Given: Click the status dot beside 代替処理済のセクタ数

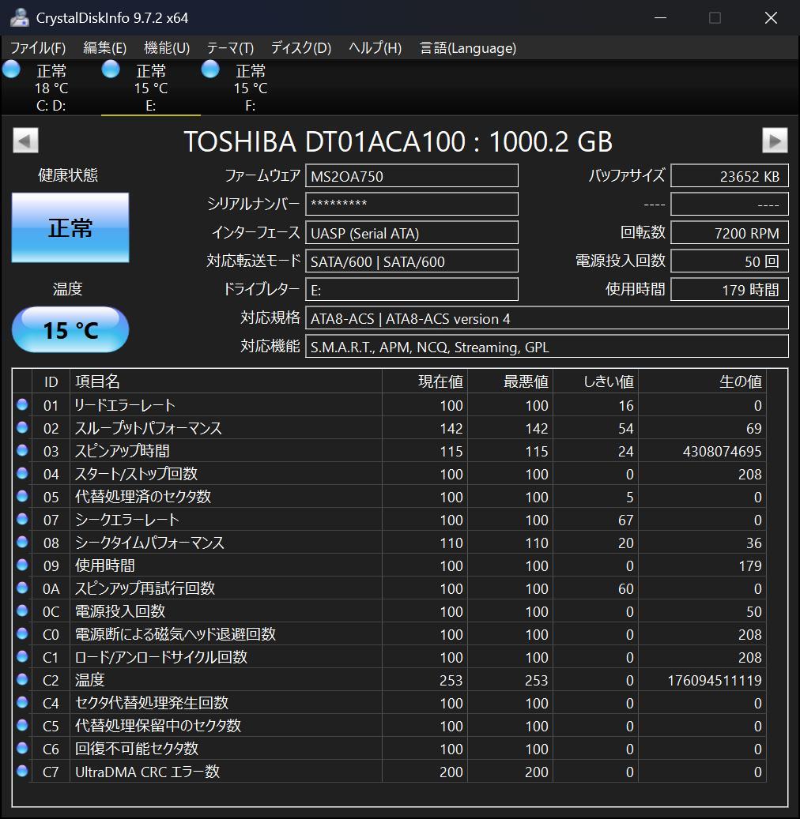Looking at the screenshot, I should pyautogui.click(x=21, y=497).
